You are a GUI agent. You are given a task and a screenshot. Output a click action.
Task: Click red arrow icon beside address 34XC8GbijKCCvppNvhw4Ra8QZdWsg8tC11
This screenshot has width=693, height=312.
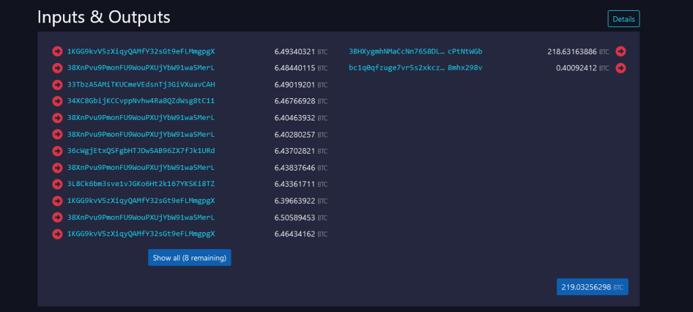[x=58, y=102]
